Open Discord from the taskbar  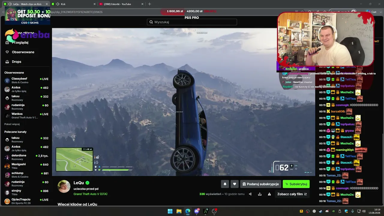click(x=197, y=211)
